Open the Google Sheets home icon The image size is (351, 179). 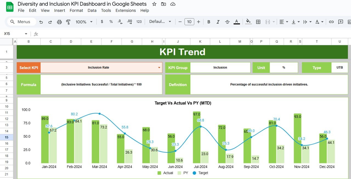(10, 7)
